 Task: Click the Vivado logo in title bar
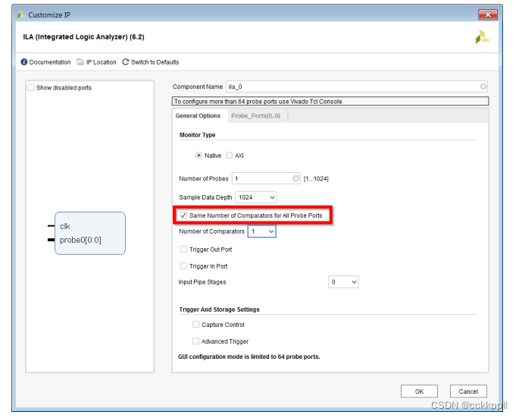tap(21, 14)
